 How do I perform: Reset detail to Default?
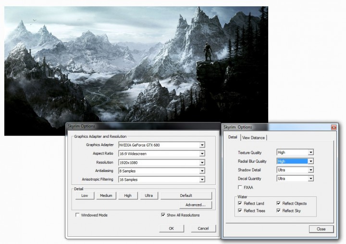coord(186,195)
